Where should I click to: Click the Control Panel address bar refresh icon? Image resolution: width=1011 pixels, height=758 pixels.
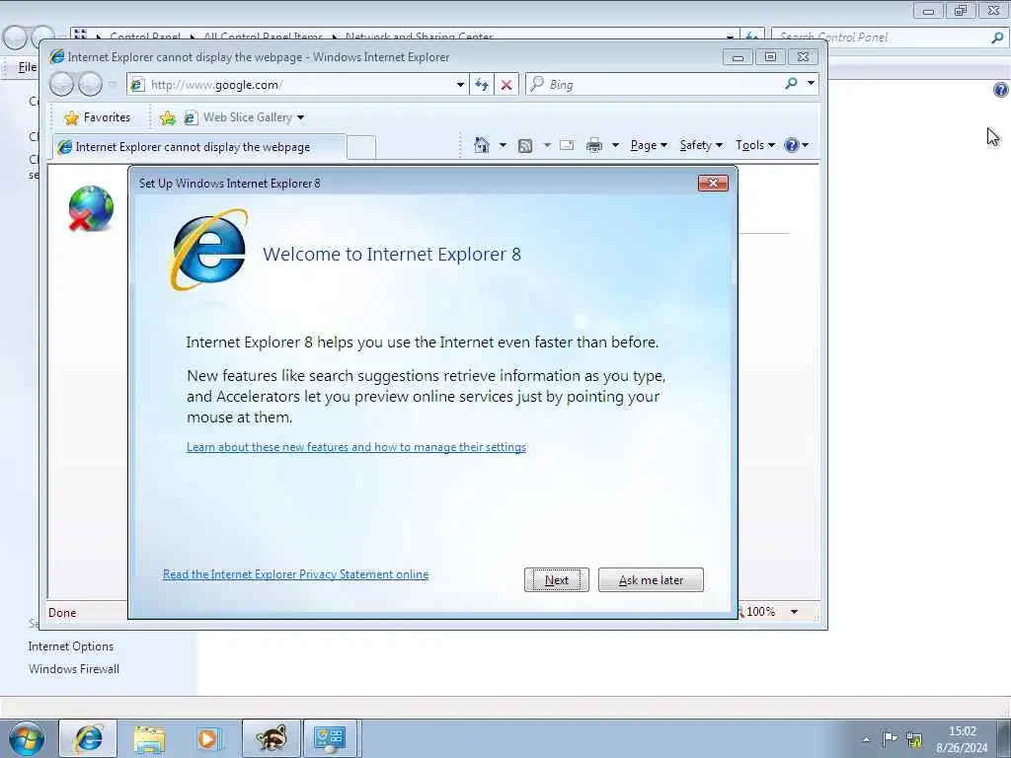(751, 37)
